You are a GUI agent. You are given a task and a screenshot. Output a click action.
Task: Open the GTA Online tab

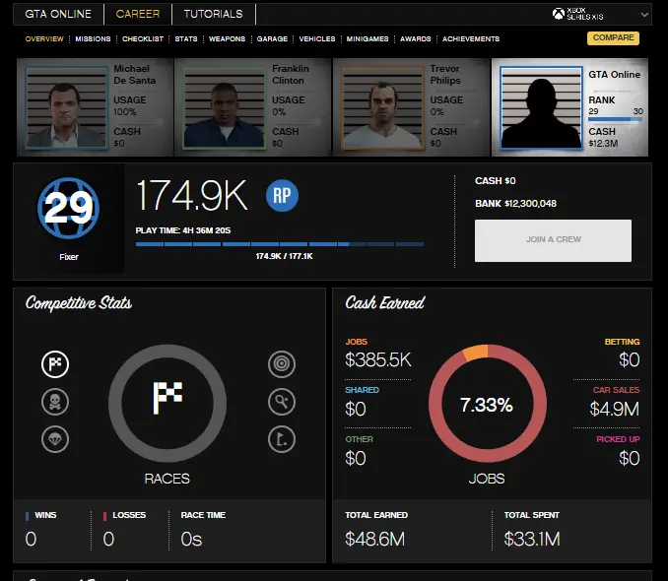tap(58, 15)
